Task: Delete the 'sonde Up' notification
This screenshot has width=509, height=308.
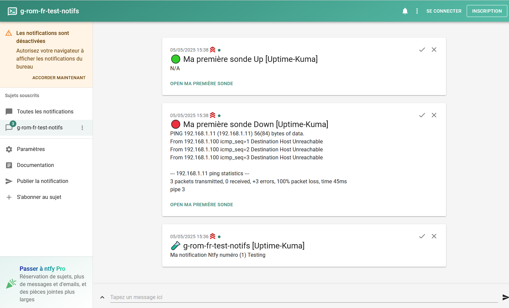Action: pos(434,50)
